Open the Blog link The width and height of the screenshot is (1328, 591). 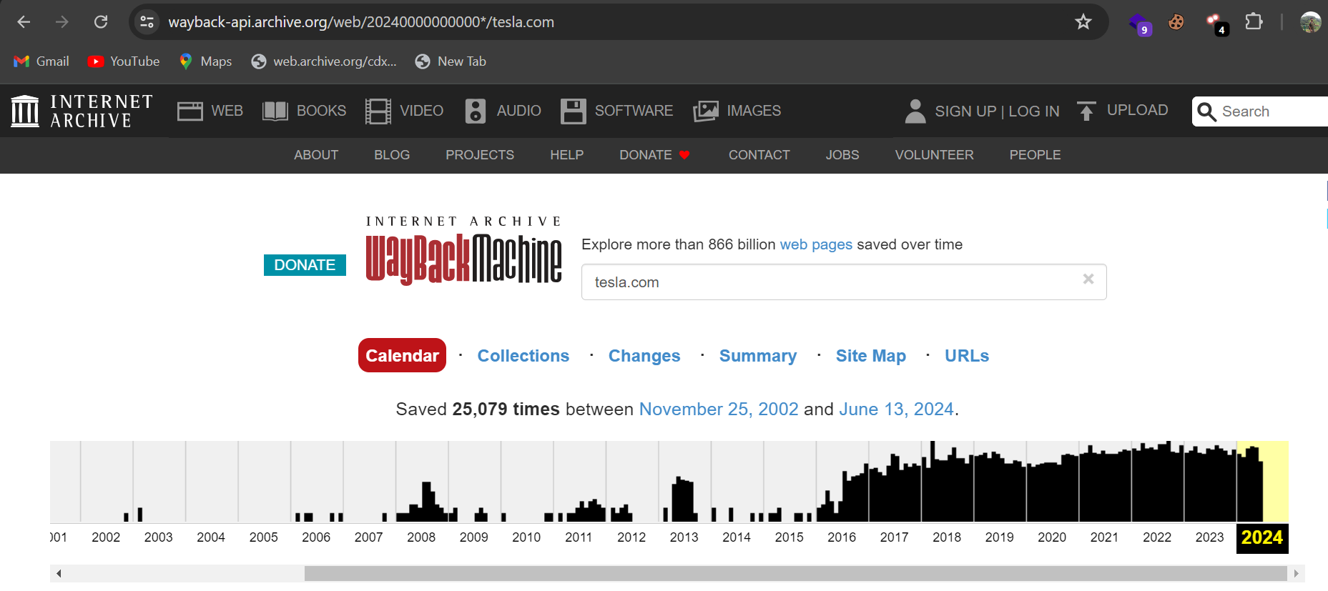392,155
